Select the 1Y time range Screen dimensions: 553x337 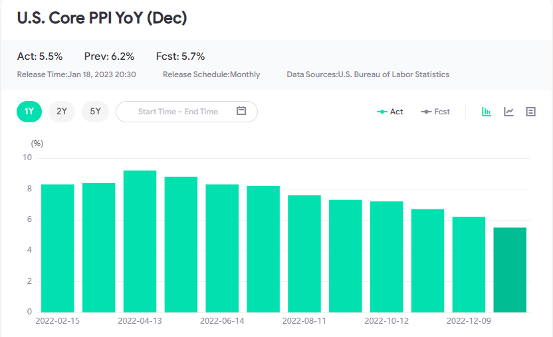tap(29, 111)
